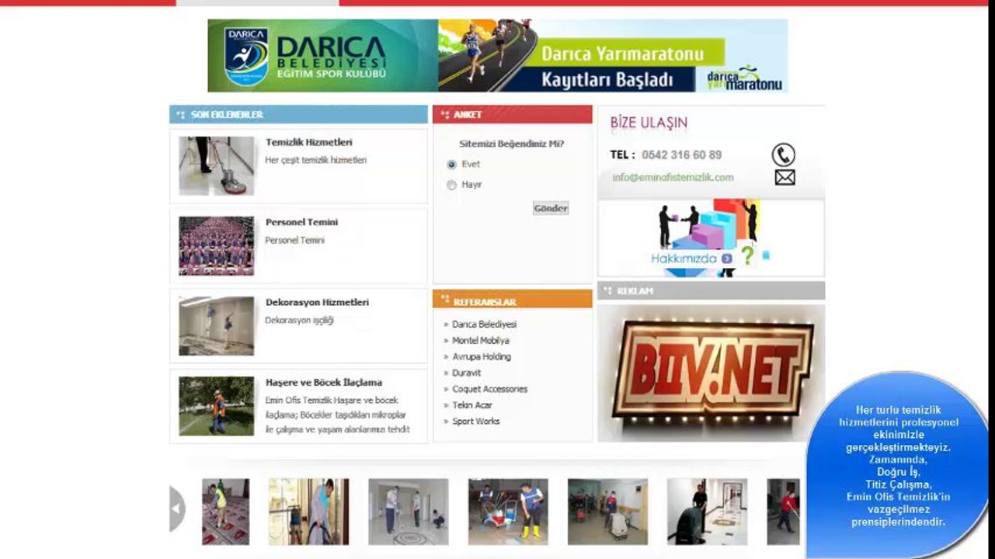The height and width of the screenshot is (559, 995).
Task: Open the Temizlik Hizmetleri floor-polishing thumbnail
Action: point(217,166)
